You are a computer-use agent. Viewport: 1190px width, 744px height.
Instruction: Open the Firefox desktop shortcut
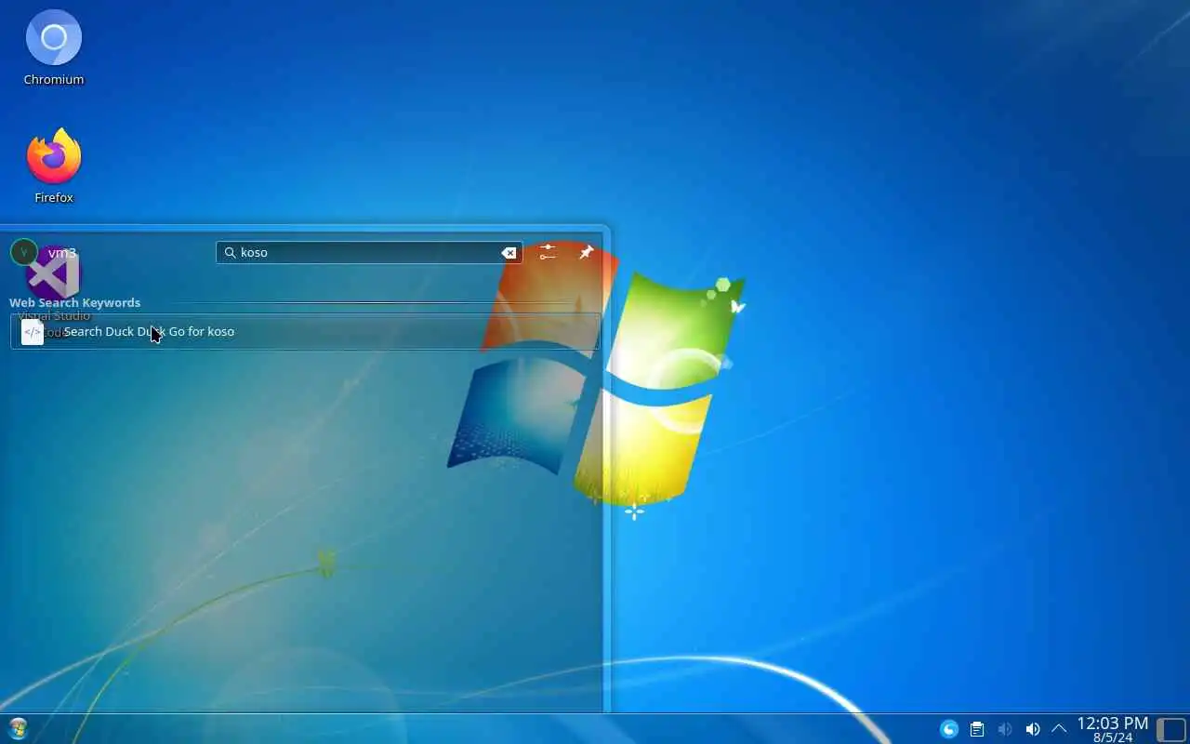click(54, 166)
